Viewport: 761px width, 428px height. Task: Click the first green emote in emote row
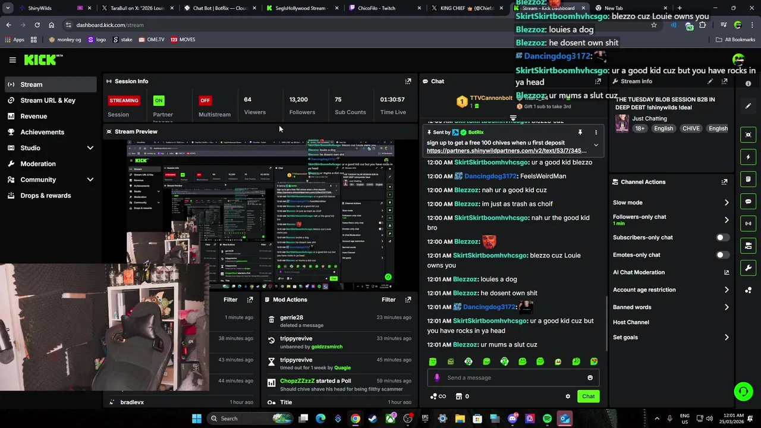pos(433,361)
